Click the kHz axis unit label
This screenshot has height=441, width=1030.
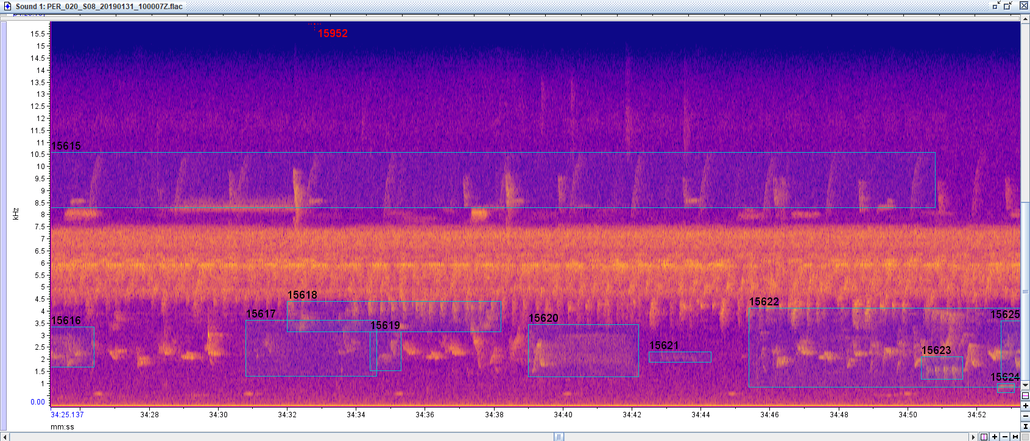(x=16, y=214)
